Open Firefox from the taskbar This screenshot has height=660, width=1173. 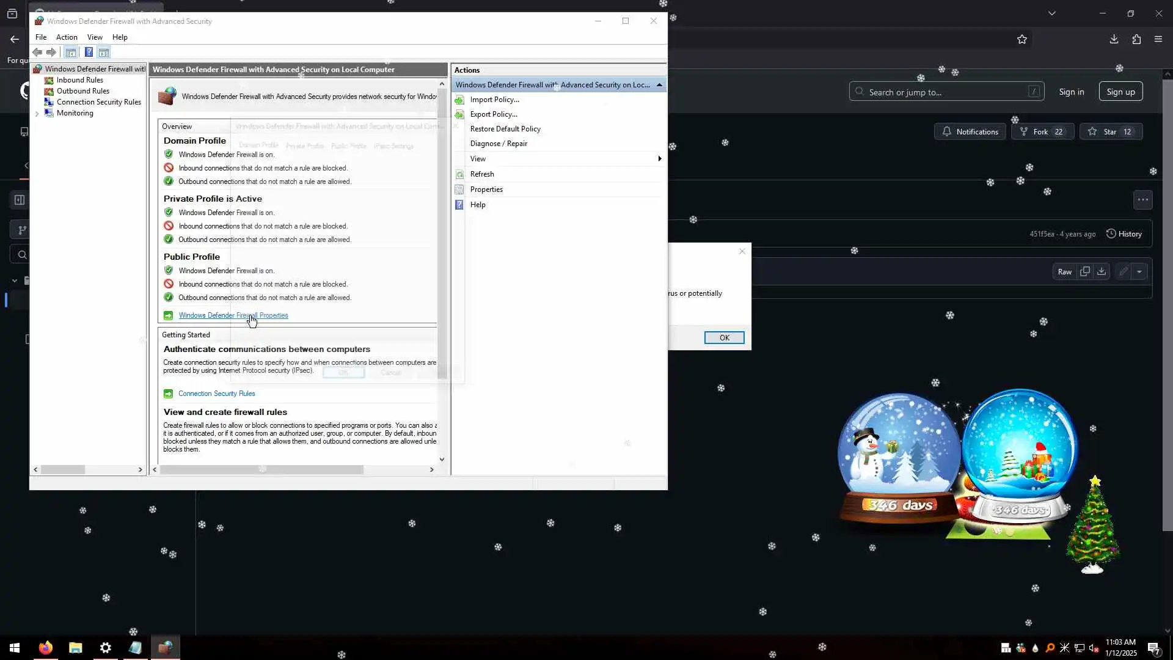tap(46, 648)
